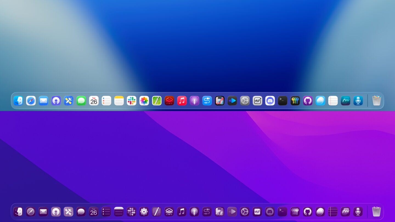This screenshot has width=395, height=222.
Task: Open white lined-paper app in full-color dock
Action: 333,101
